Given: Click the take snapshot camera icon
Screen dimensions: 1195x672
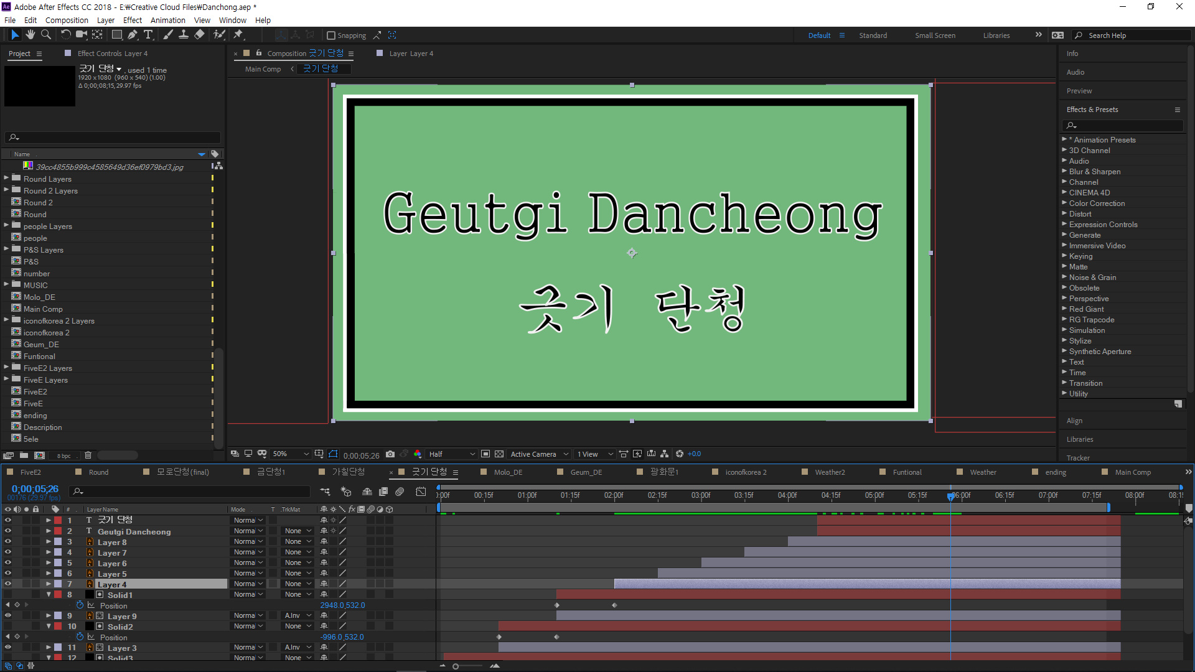Looking at the screenshot, I should [390, 454].
